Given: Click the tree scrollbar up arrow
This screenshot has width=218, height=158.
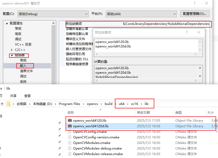Looking at the screenshot, I should tap(53, 23).
